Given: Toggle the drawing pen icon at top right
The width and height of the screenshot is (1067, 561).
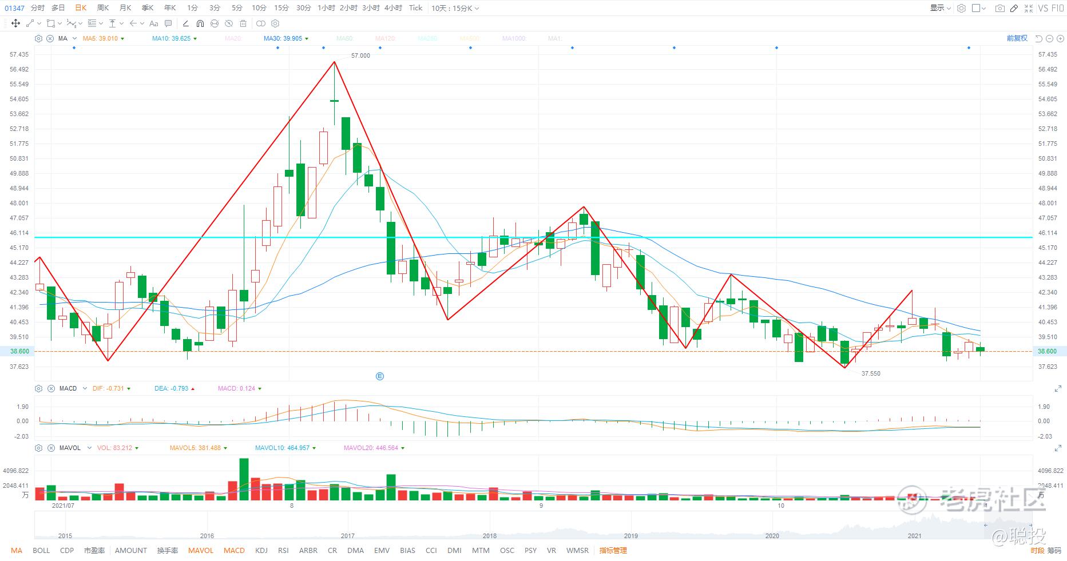Looking at the screenshot, I should pos(1014,8).
